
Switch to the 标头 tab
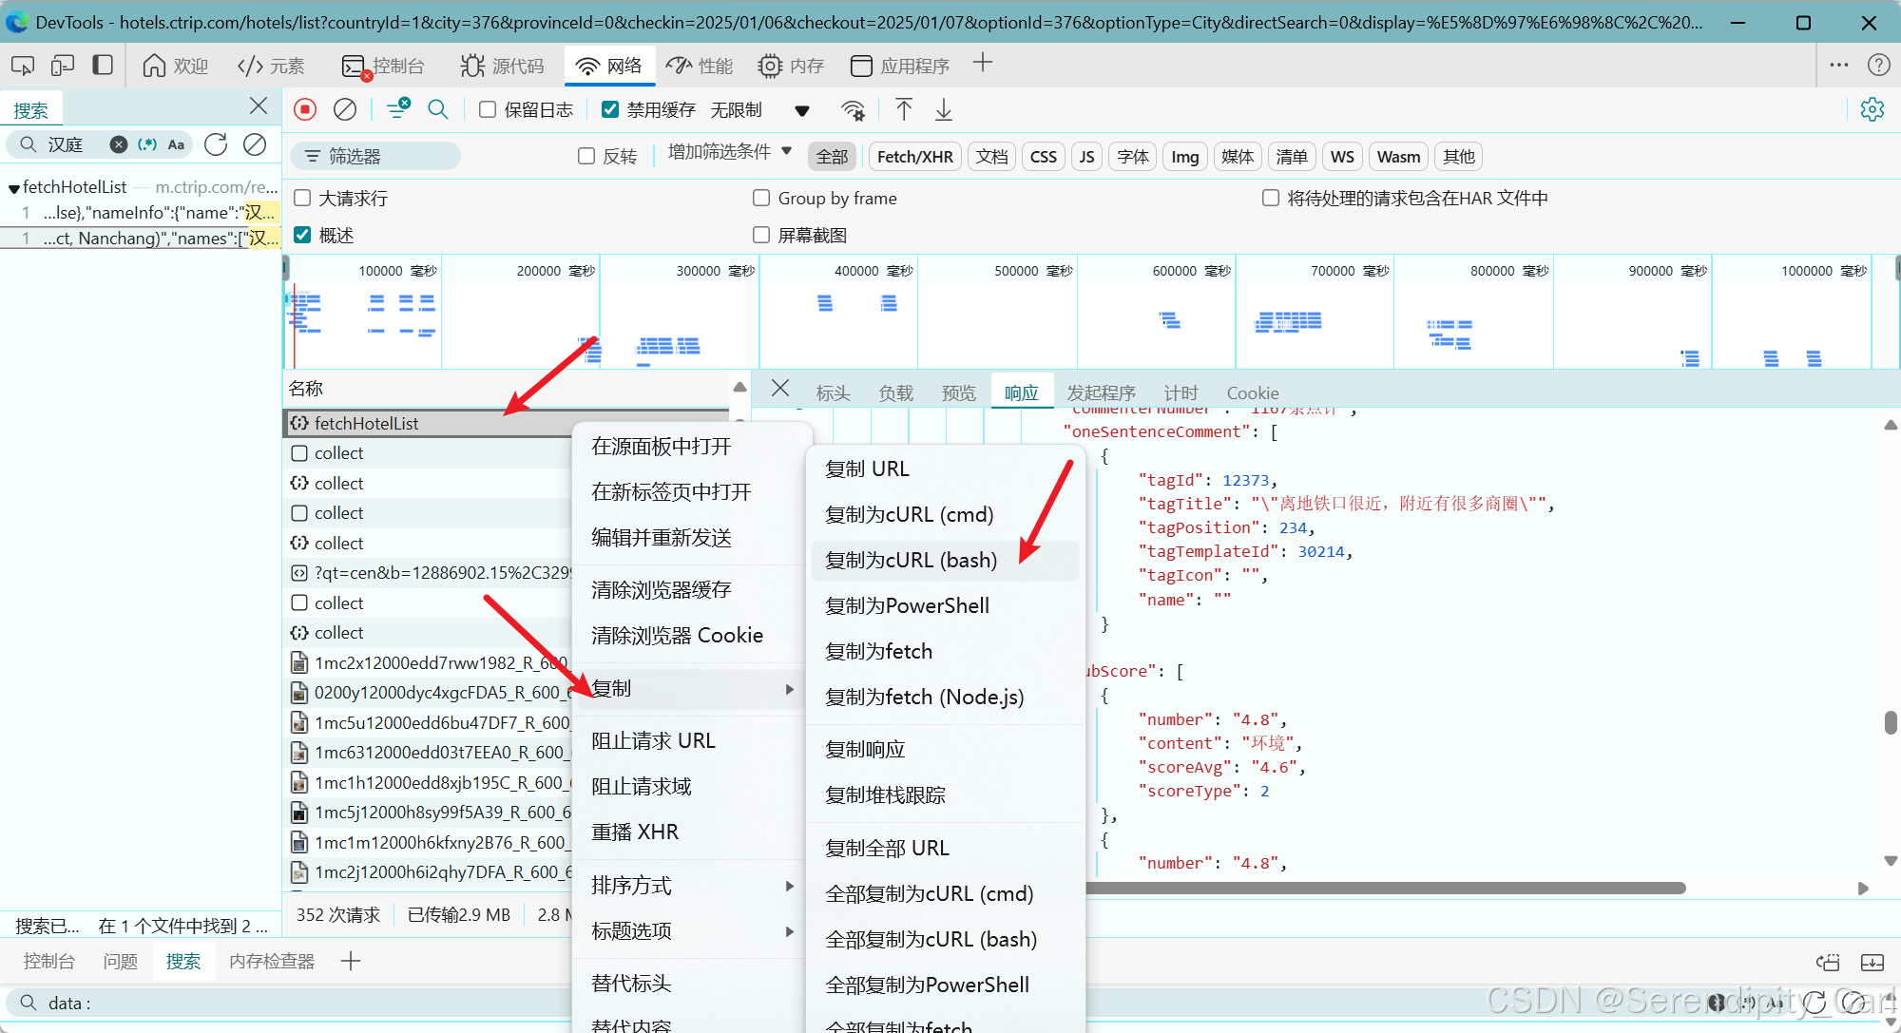coord(833,393)
